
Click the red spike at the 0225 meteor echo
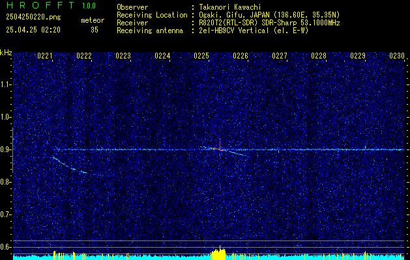(220, 144)
